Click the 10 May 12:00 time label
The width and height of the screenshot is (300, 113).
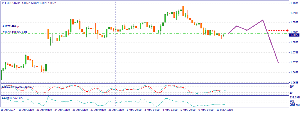point(225,110)
